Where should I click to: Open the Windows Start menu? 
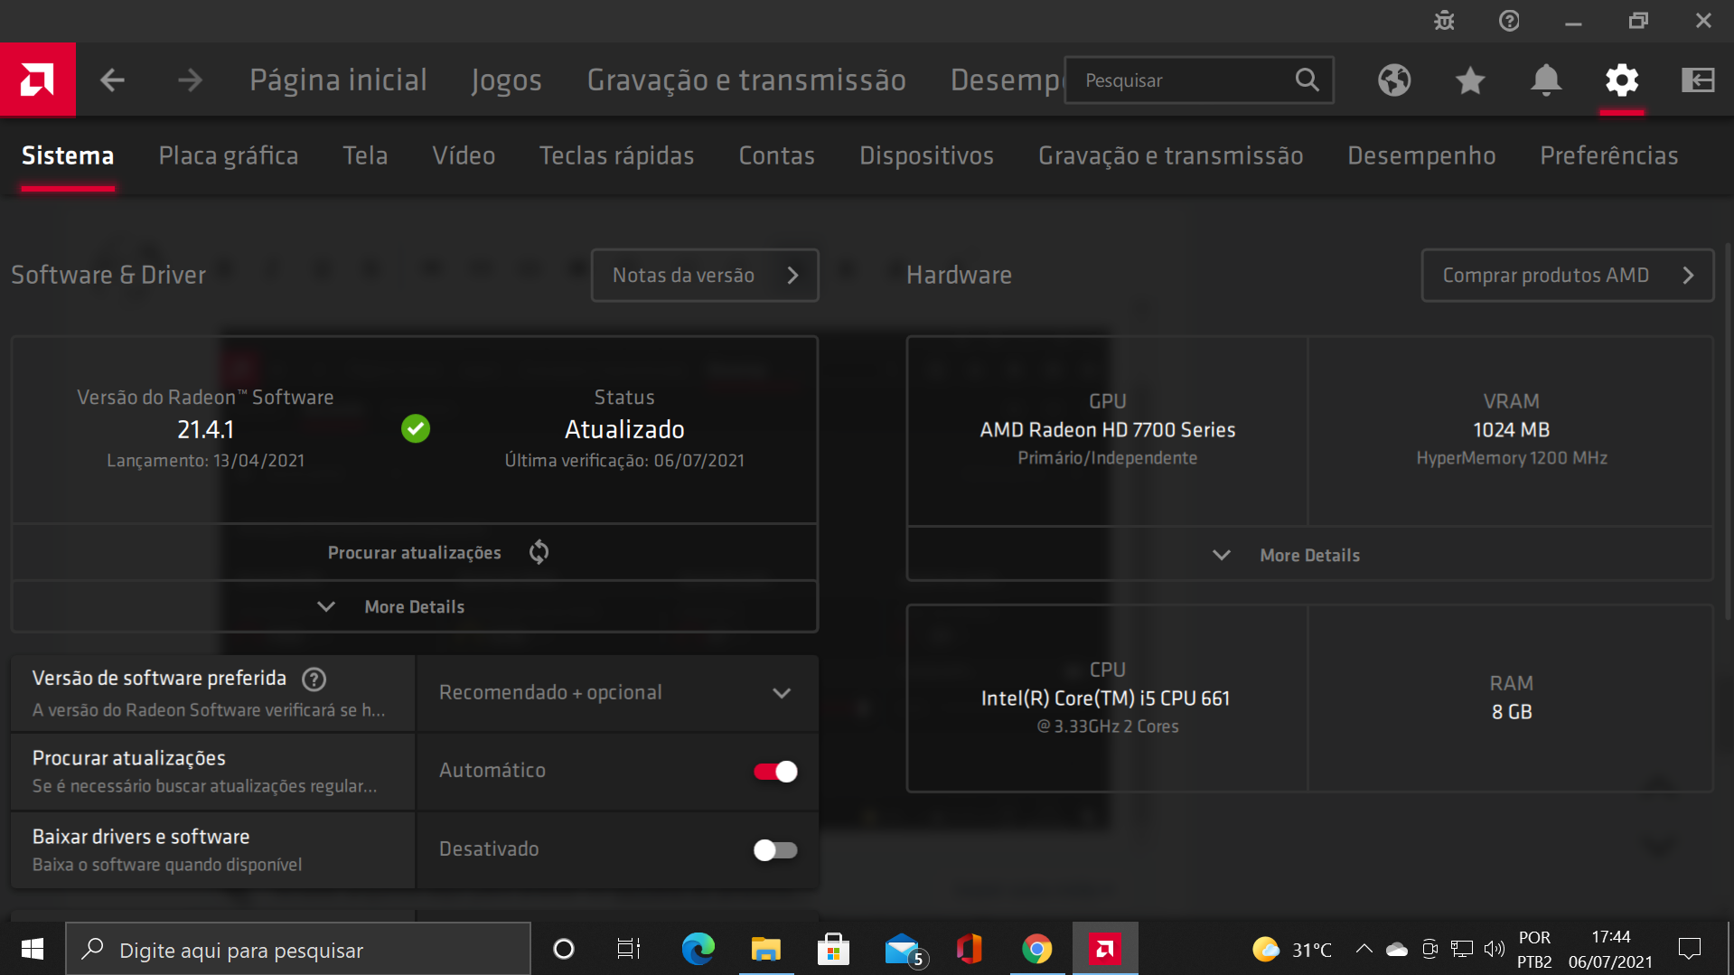(x=33, y=949)
